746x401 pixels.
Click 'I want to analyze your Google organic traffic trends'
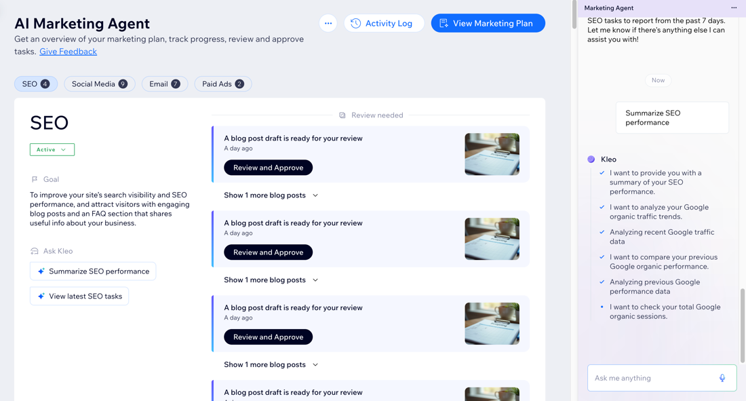[659, 212]
